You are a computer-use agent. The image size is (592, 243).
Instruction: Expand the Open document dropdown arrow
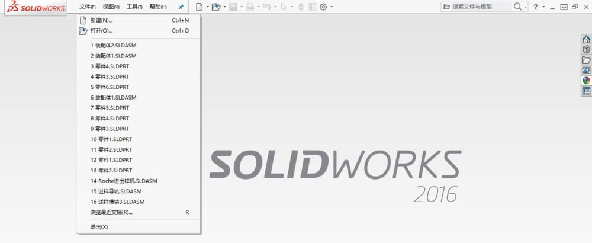click(224, 7)
